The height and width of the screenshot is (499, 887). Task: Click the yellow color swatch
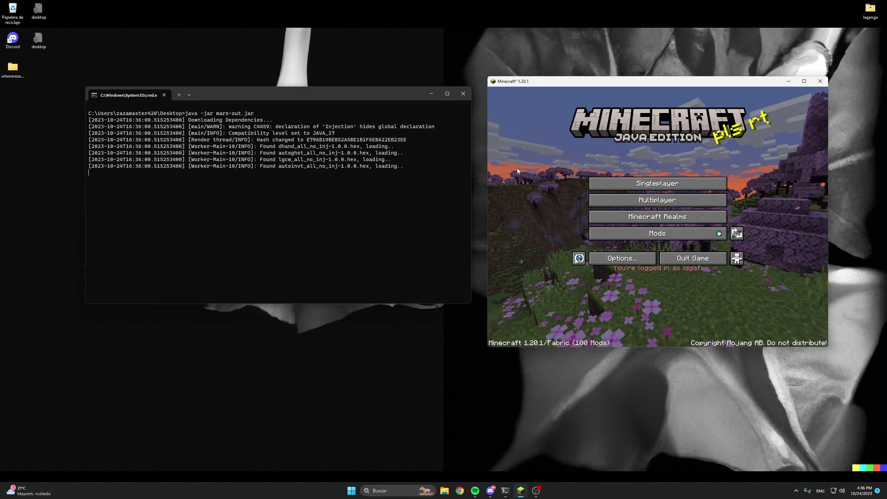click(x=855, y=468)
